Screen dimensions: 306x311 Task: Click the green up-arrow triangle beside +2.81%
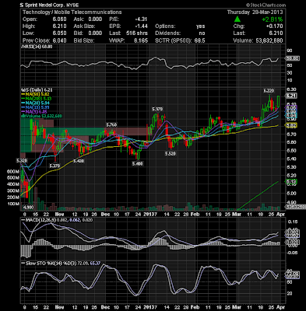pyautogui.click(x=237, y=19)
